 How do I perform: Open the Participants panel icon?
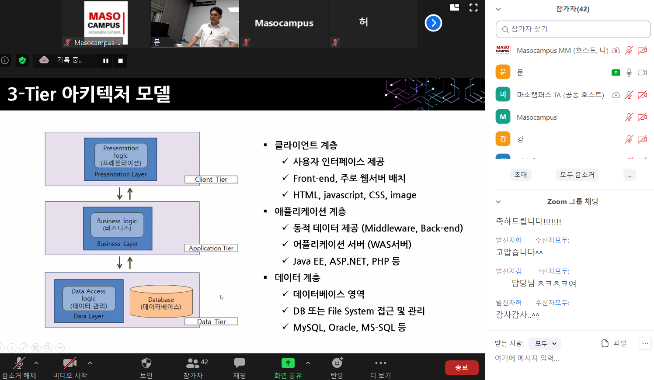[193, 363]
